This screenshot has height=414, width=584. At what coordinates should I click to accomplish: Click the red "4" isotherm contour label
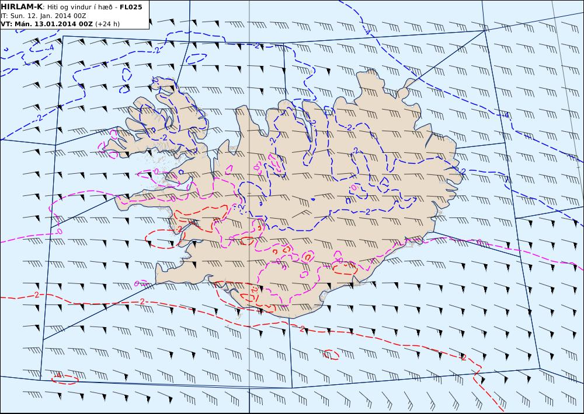58,376
